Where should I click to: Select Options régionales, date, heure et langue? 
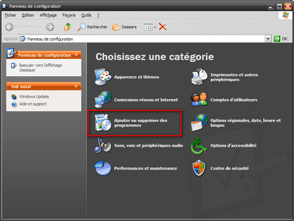pos(246,123)
